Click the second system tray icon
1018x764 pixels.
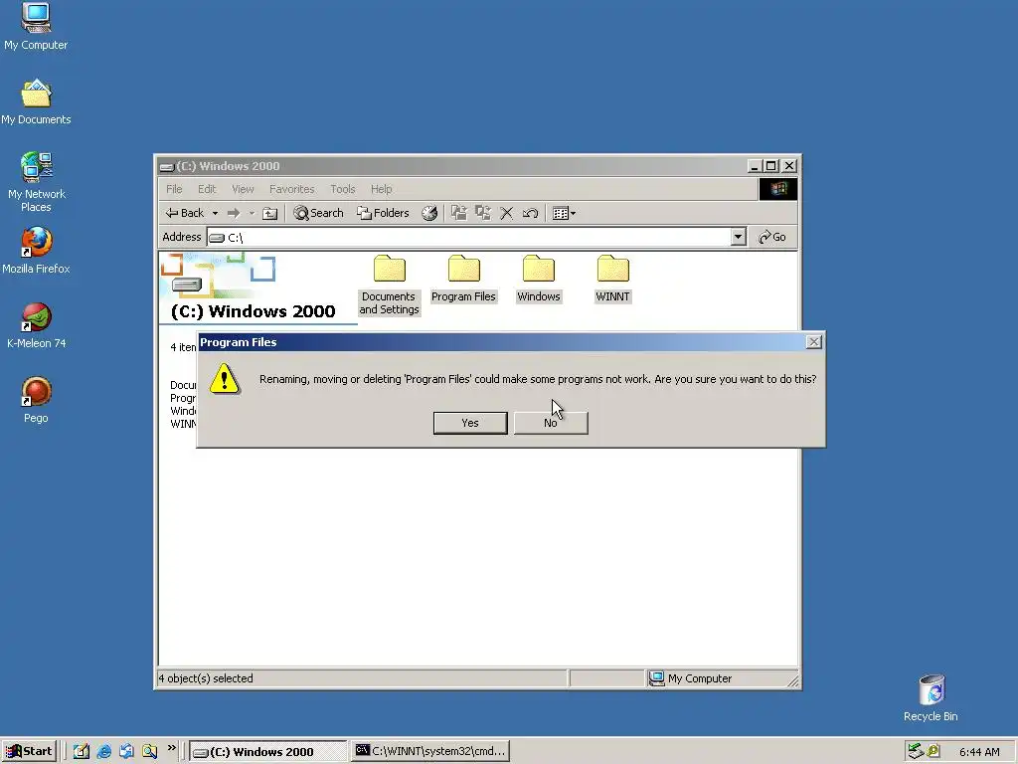click(933, 751)
